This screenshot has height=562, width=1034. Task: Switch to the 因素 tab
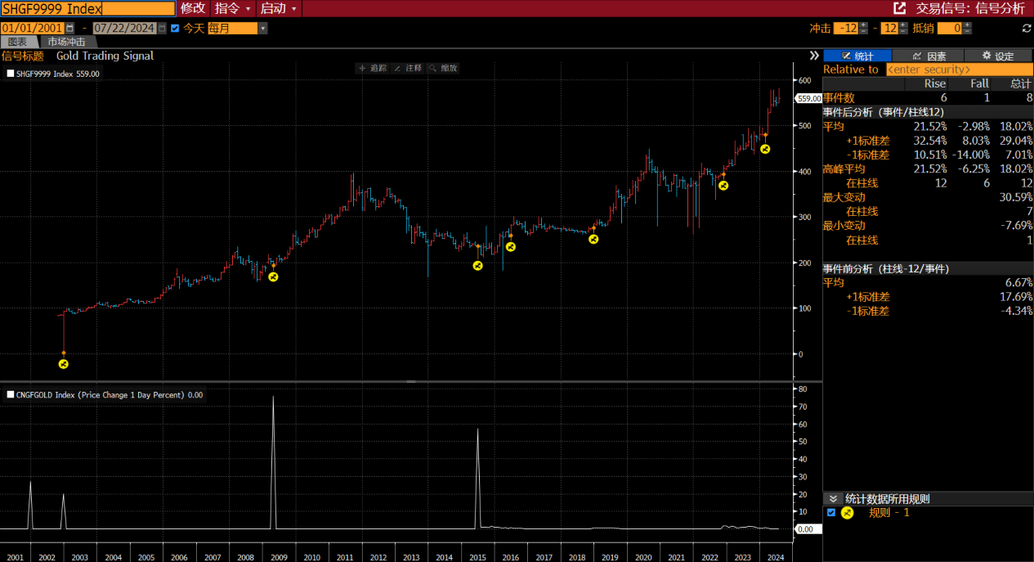coord(929,56)
